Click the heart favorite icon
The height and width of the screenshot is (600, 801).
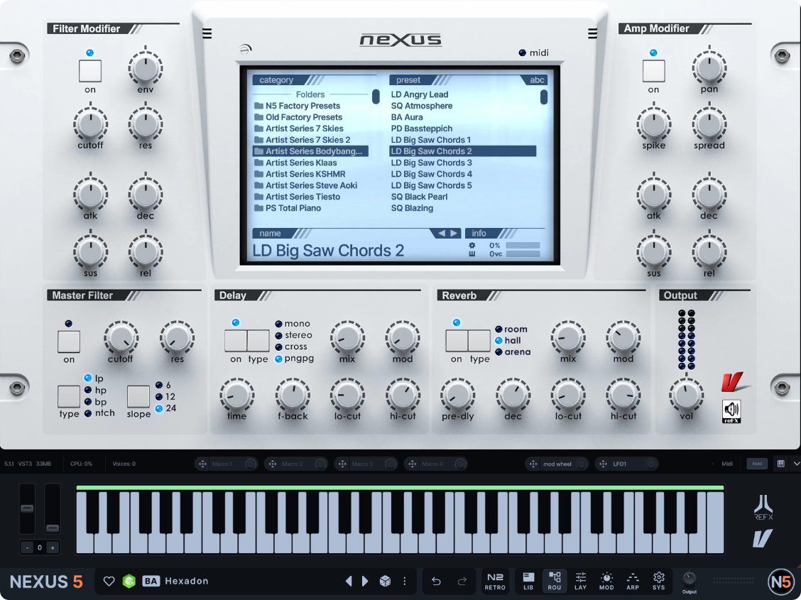click(109, 581)
